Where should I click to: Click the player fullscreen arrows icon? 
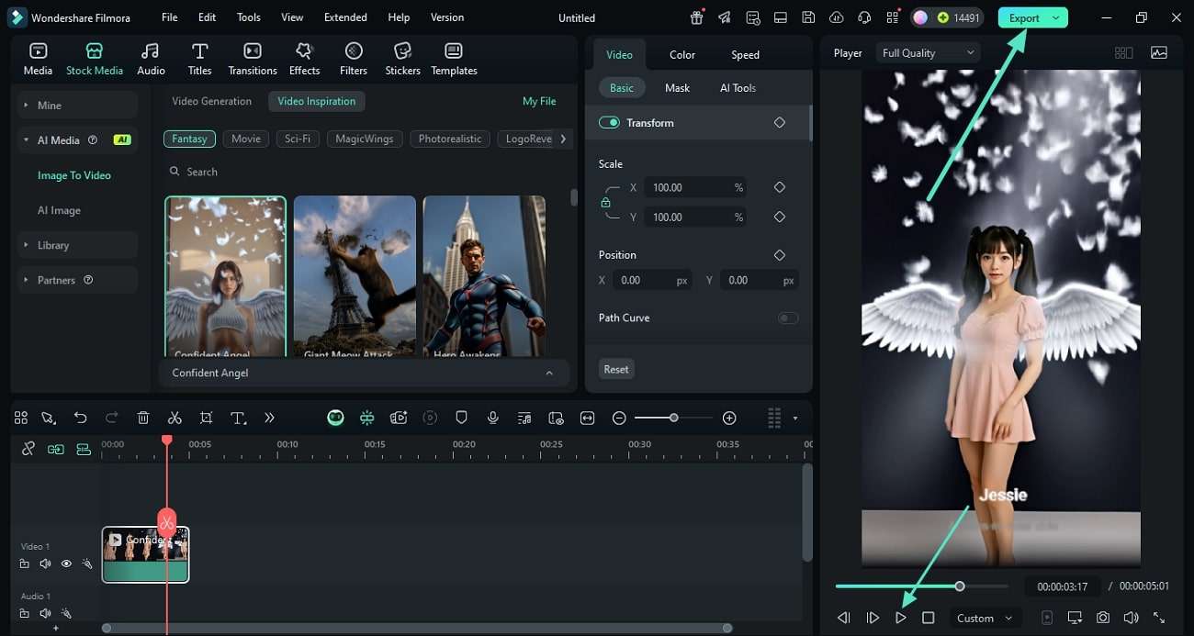(x=1159, y=618)
